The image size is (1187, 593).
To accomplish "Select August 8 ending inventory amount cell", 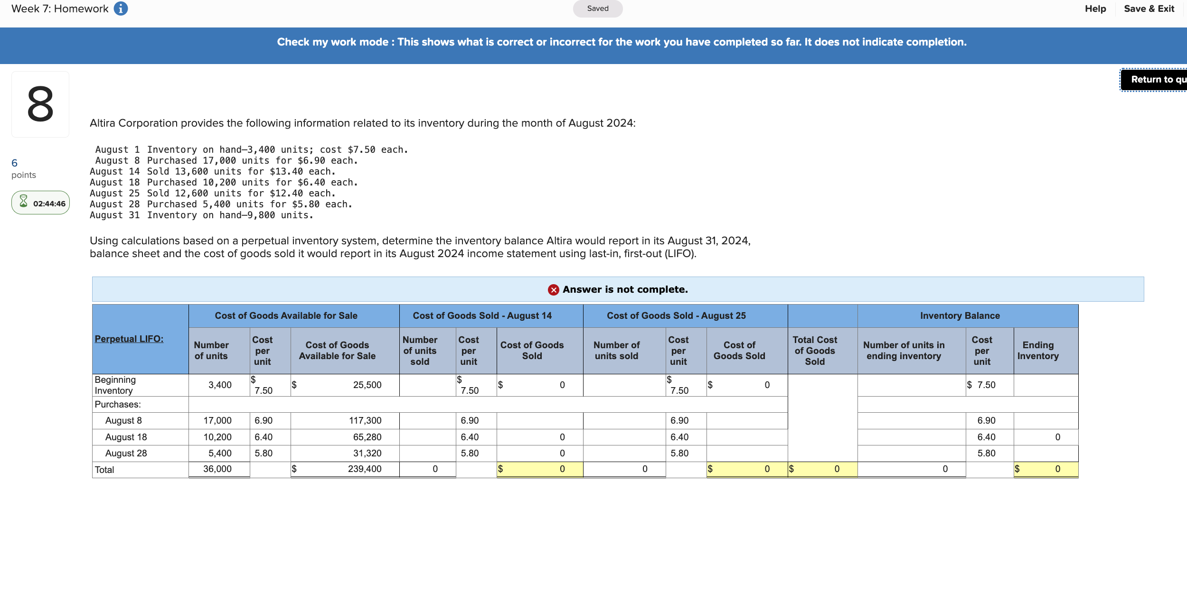I will [x=1046, y=421].
